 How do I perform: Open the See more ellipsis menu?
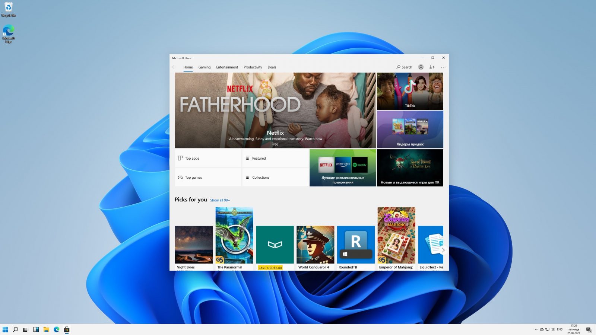[x=443, y=67]
